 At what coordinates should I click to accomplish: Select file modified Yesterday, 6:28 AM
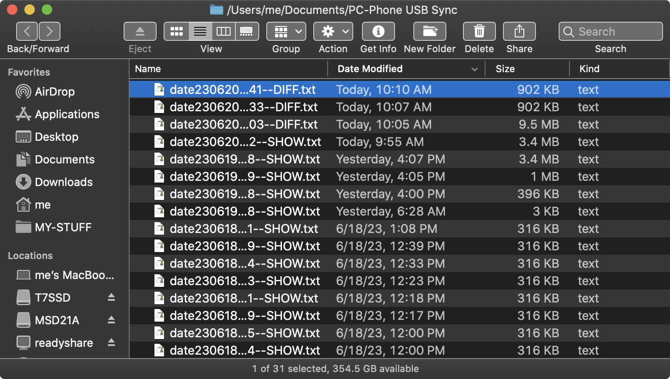[x=399, y=211]
